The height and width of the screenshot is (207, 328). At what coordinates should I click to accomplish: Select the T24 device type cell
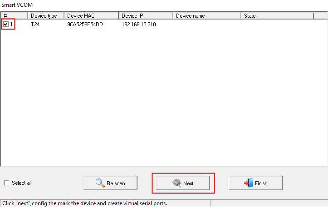[x=35, y=24]
